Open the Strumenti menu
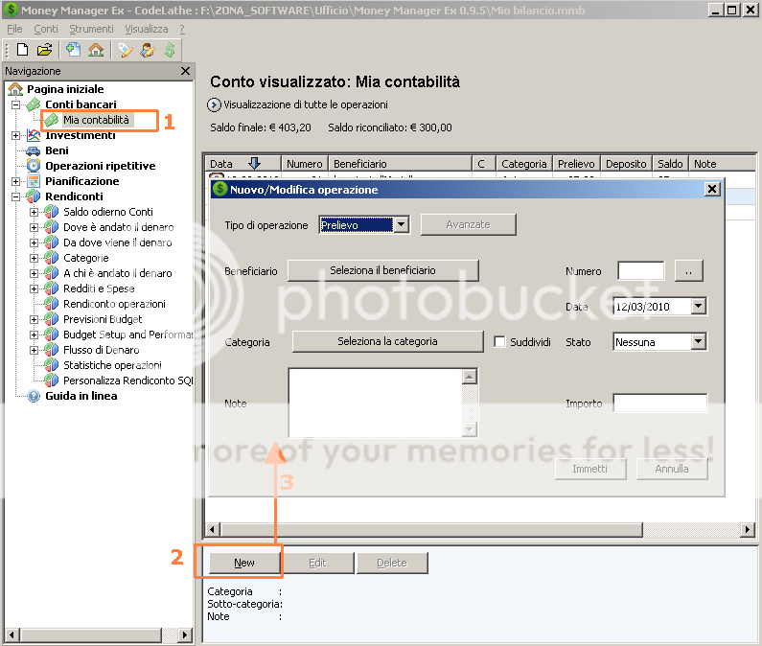762x646 pixels. (x=91, y=29)
